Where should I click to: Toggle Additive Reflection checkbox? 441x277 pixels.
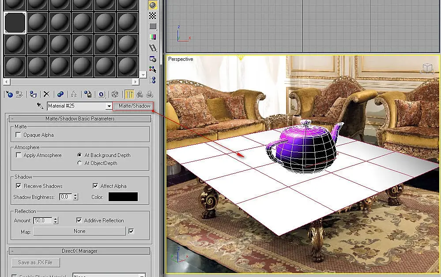[79, 220]
